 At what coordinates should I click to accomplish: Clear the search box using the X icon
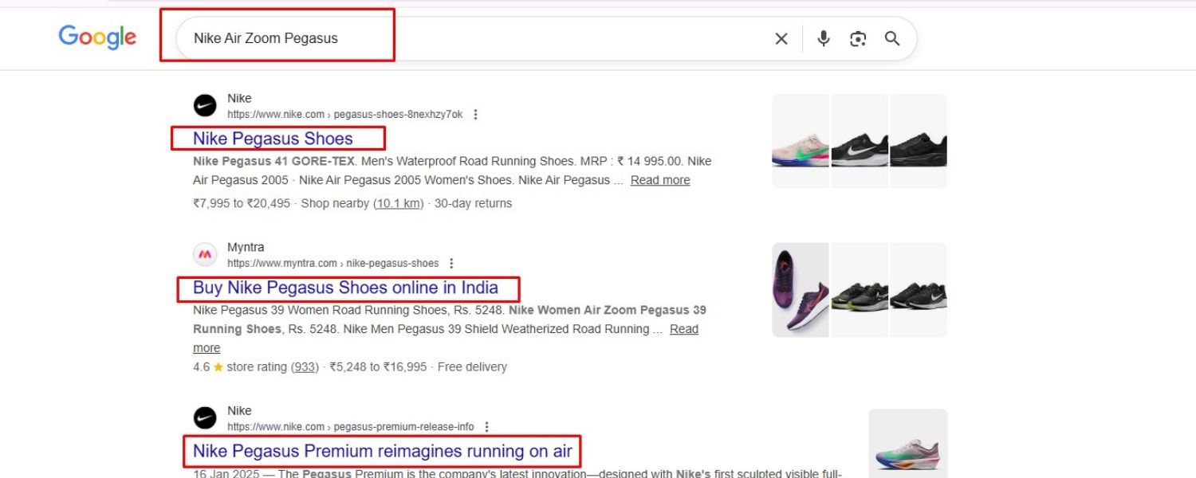[x=781, y=38]
